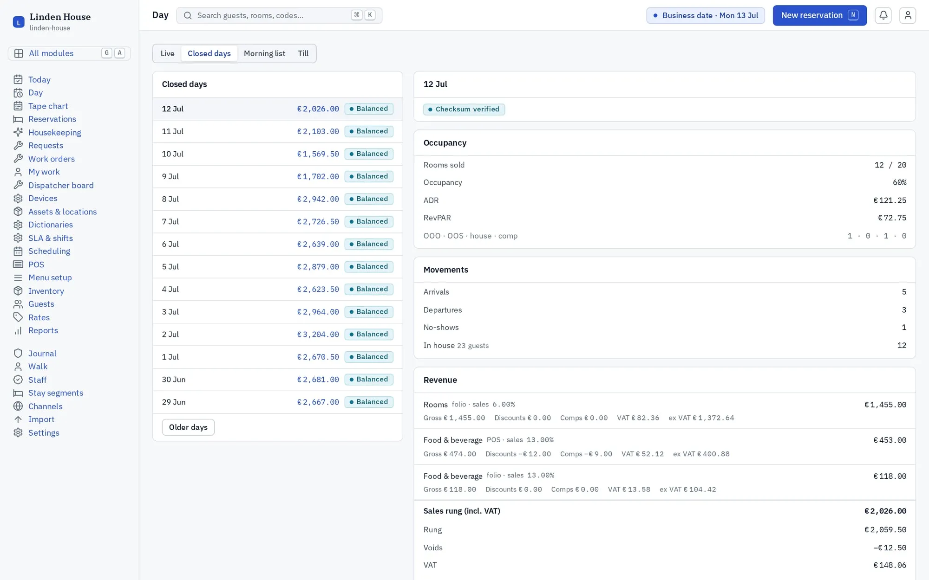
Task: Click the Assets & locations box icon
Action: [18, 212]
